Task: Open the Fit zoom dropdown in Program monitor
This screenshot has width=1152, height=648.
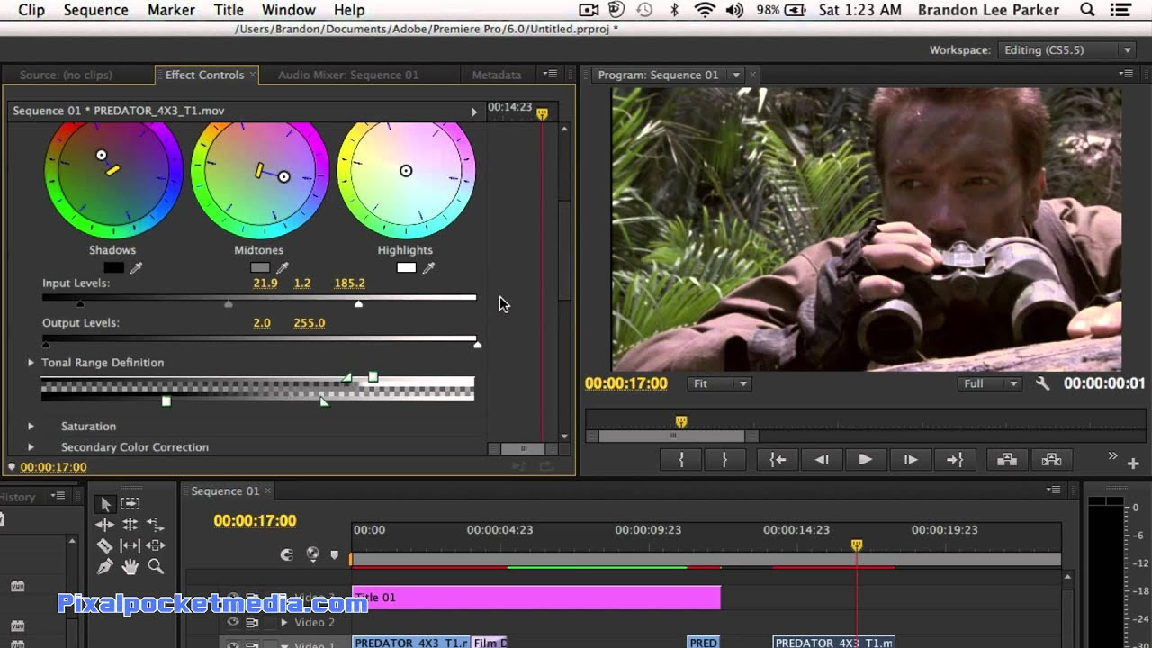Action: tap(718, 382)
